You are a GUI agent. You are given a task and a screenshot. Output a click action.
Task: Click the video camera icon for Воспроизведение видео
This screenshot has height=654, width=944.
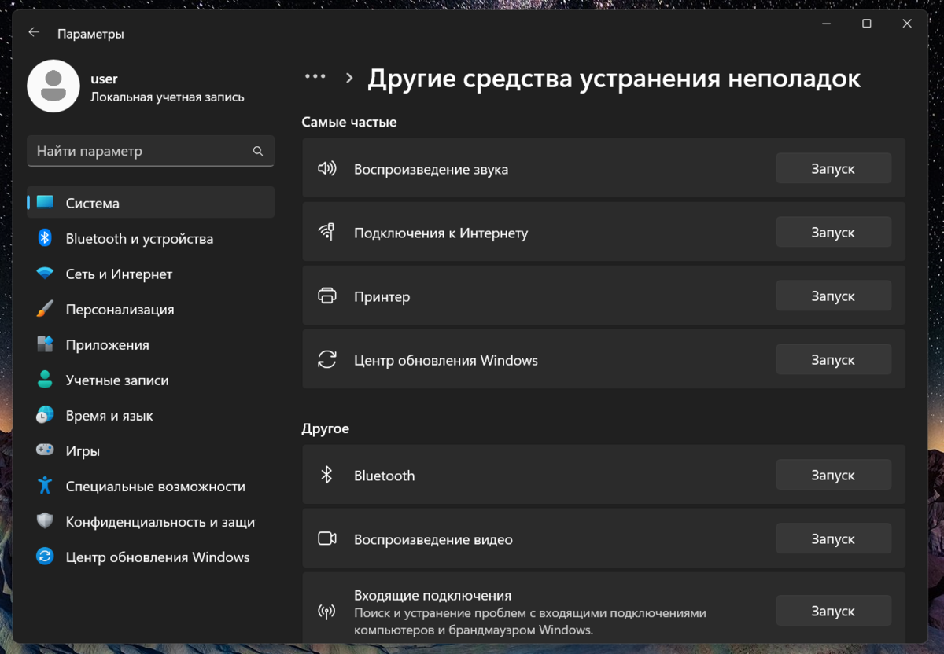click(327, 538)
